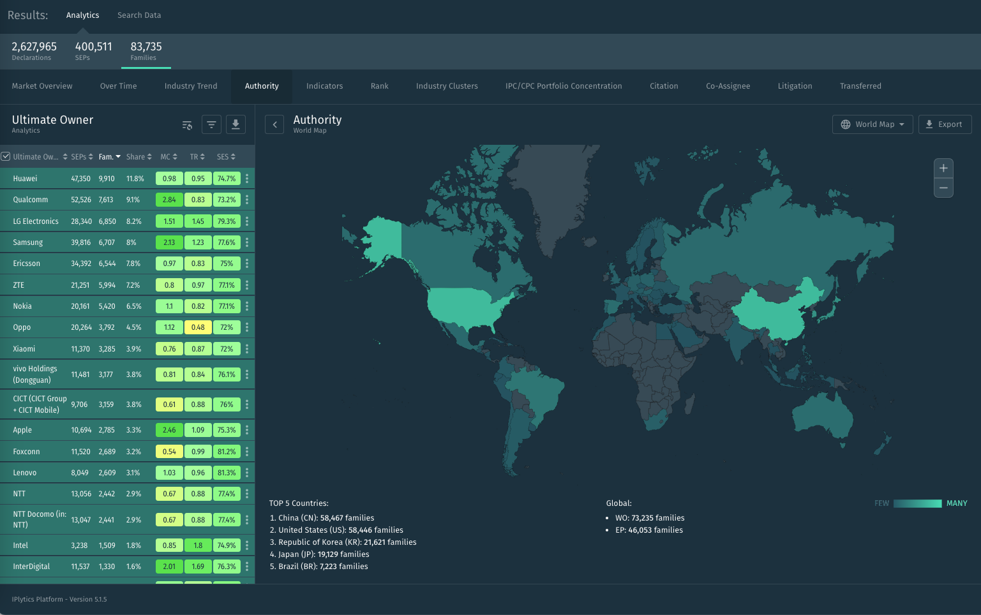Open the Industry Clusters tab
Screen dimensions: 981x615
pos(447,86)
